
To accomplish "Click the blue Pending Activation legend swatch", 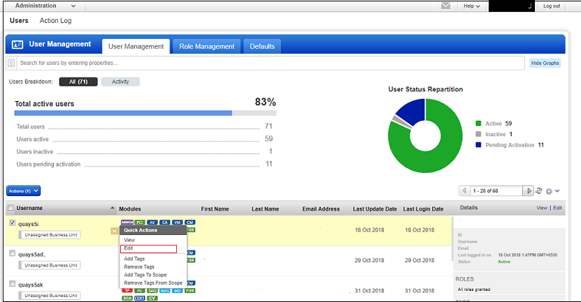I will pos(478,145).
